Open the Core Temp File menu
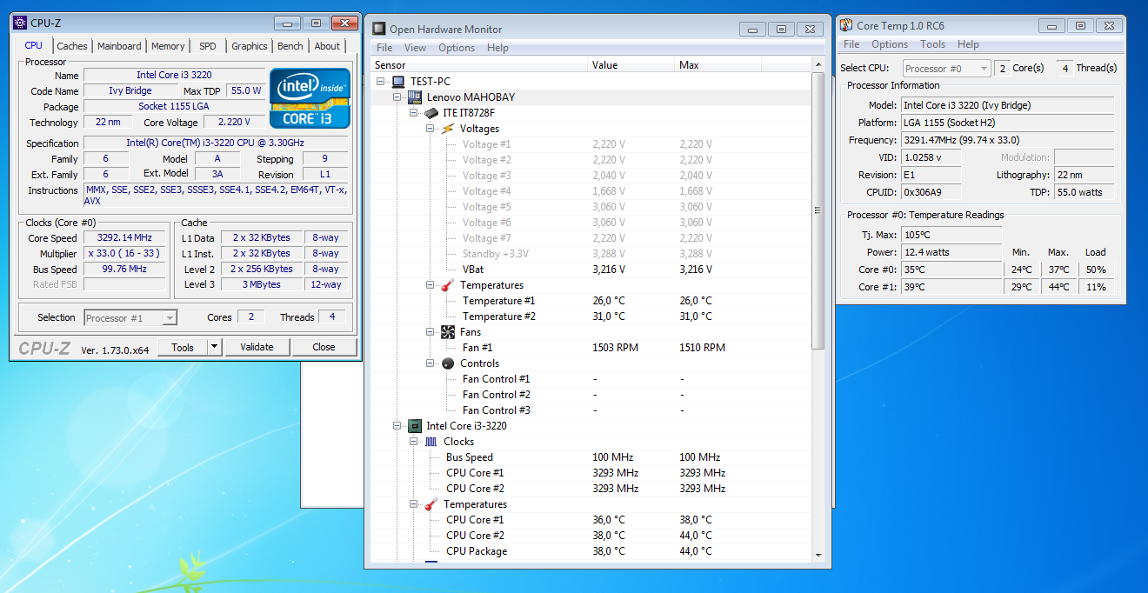This screenshot has width=1148, height=593. tap(851, 44)
